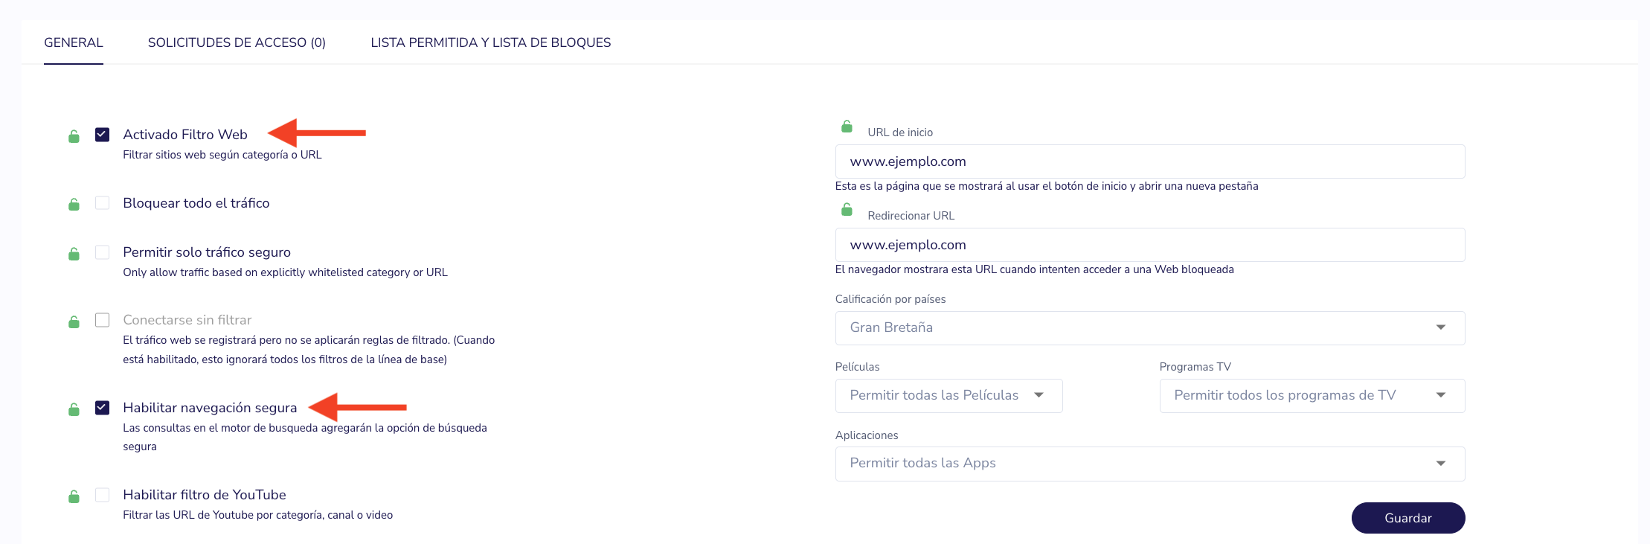Expand the Aplicaciones dropdown
The image size is (1650, 544).
[1150, 464]
